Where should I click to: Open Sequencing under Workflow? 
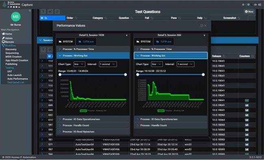click(x=12, y=53)
